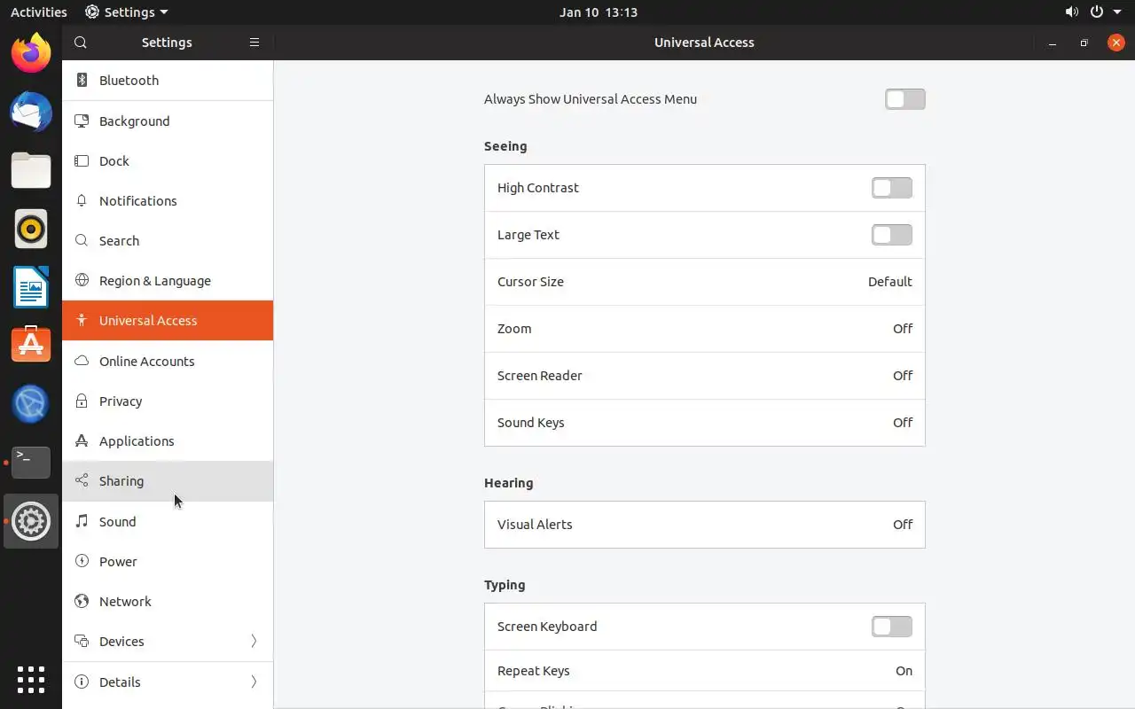This screenshot has height=709, width=1135.
Task: Open Zoom options row
Action: [704, 329]
